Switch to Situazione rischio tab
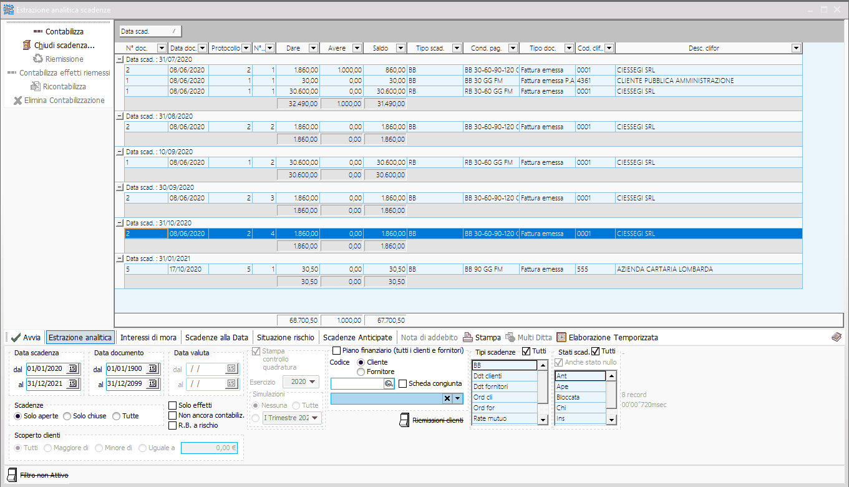The height and width of the screenshot is (487, 849). pyautogui.click(x=286, y=337)
